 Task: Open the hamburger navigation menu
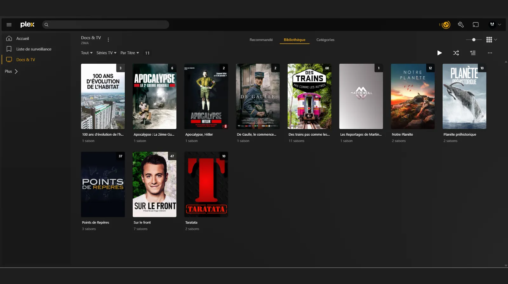click(x=9, y=25)
